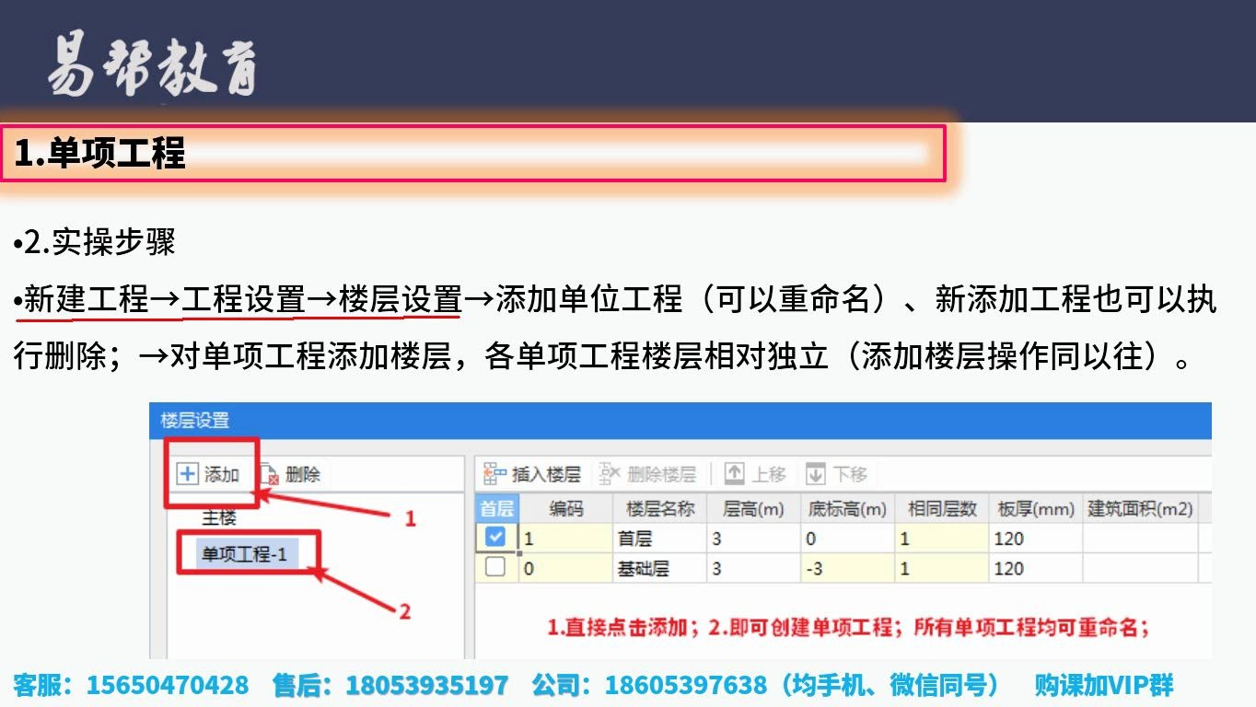Click 相同层数 cell in 基础层 row
Image resolution: width=1256 pixels, height=707 pixels.
(942, 568)
